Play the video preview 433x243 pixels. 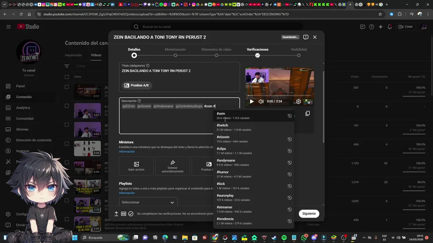[252, 101]
